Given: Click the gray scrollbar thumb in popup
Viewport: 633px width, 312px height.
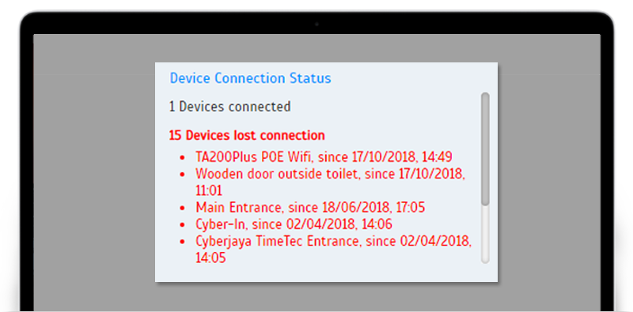Looking at the screenshot, I should pos(485,149).
